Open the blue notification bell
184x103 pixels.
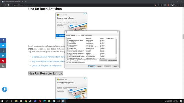[5, 89]
